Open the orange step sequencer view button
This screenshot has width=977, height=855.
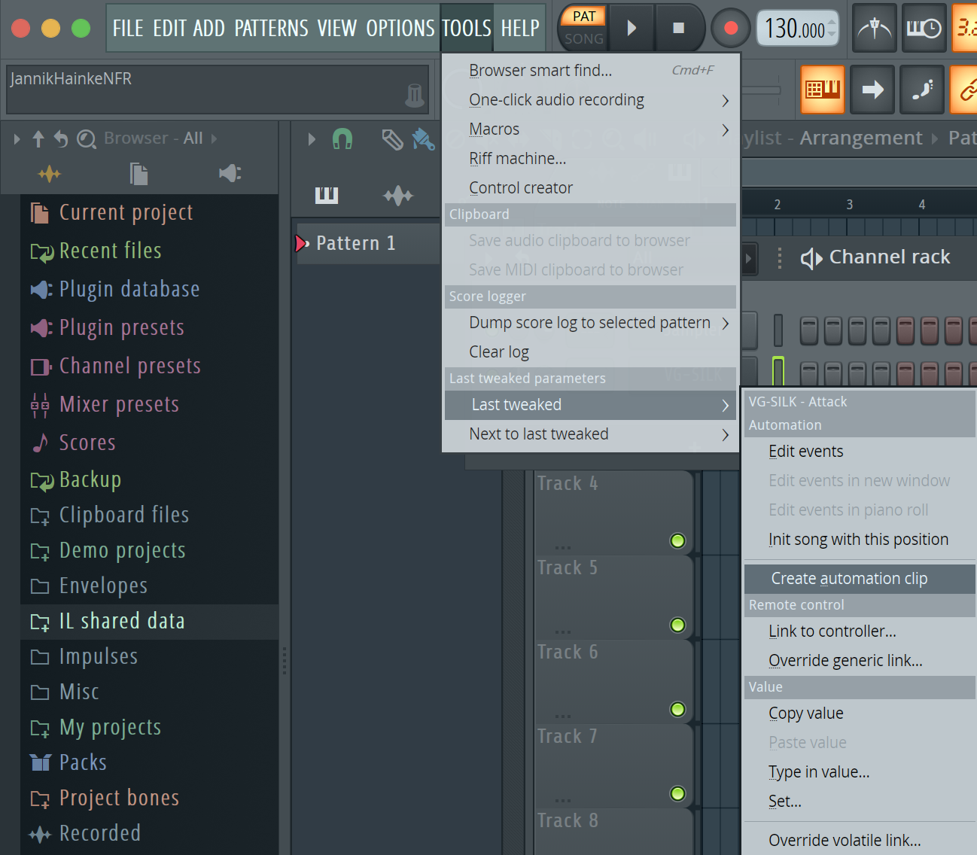pos(822,90)
